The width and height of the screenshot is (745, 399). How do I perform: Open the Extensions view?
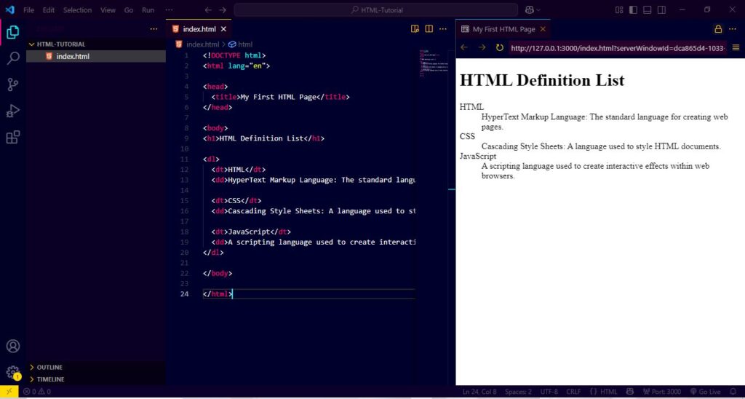point(13,138)
